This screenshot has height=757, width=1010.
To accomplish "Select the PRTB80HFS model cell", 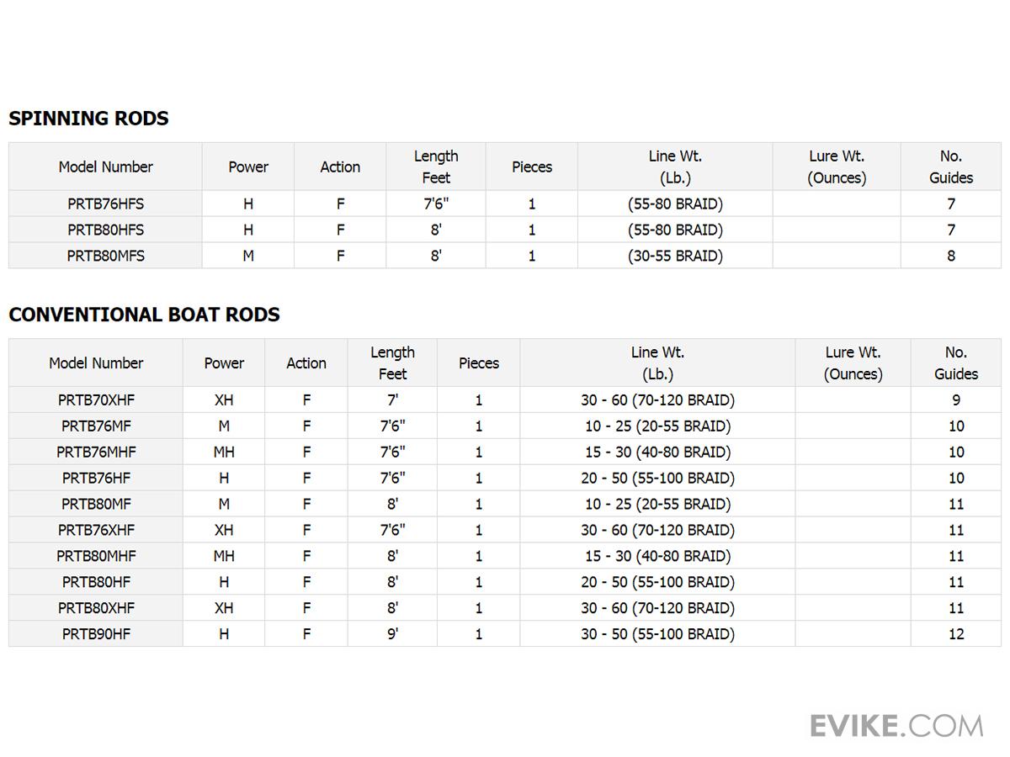I will click(x=105, y=230).
